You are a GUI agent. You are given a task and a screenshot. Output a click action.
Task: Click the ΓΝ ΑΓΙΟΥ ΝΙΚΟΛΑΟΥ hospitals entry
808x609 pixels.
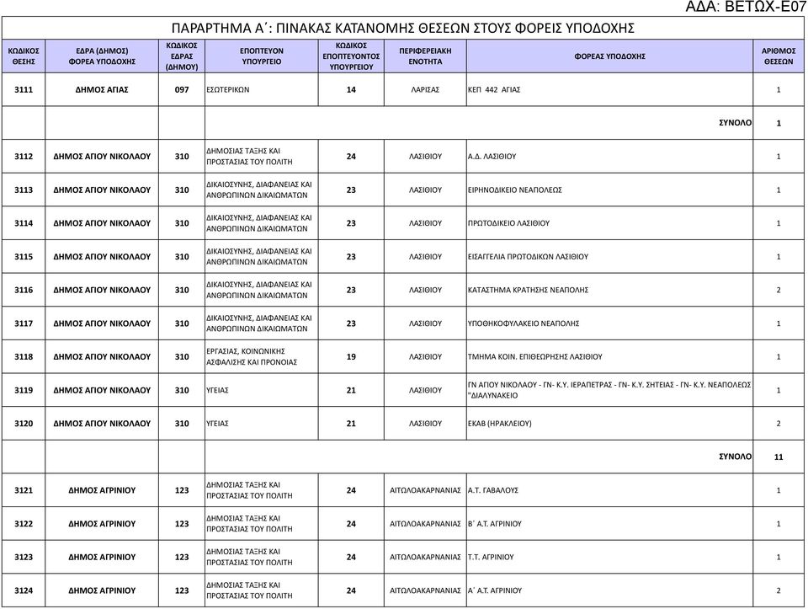609,390
